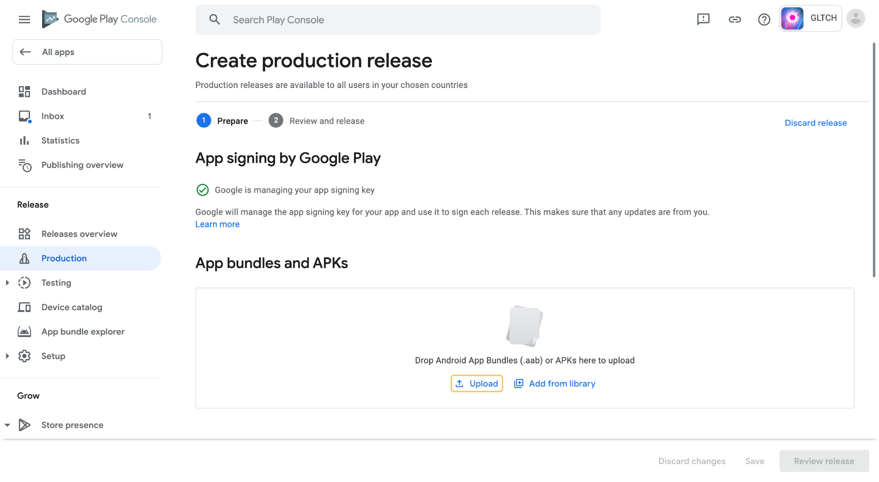Click Add from library

pos(554,383)
